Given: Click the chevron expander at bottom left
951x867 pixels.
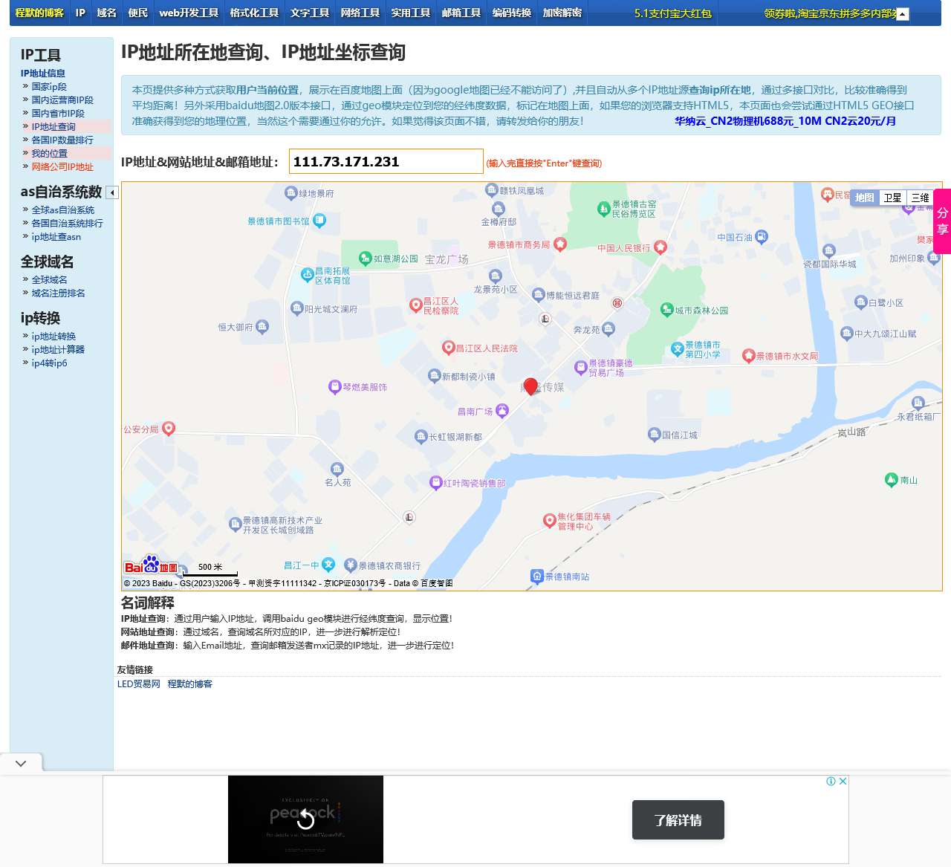Looking at the screenshot, I should pos(20,762).
